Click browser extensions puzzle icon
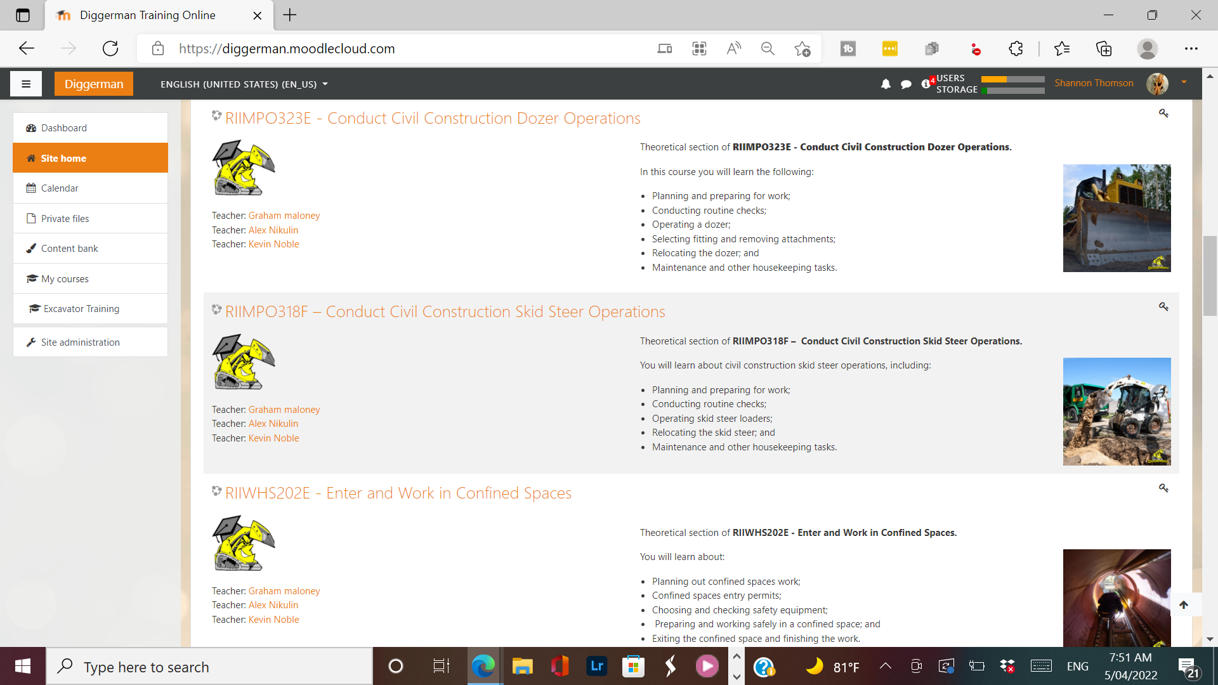Image resolution: width=1218 pixels, height=685 pixels. [1016, 49]
